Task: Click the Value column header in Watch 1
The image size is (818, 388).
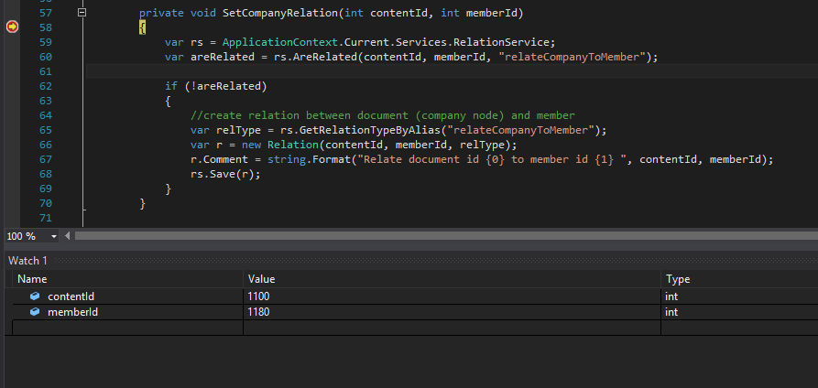Action: coord(452,279)
